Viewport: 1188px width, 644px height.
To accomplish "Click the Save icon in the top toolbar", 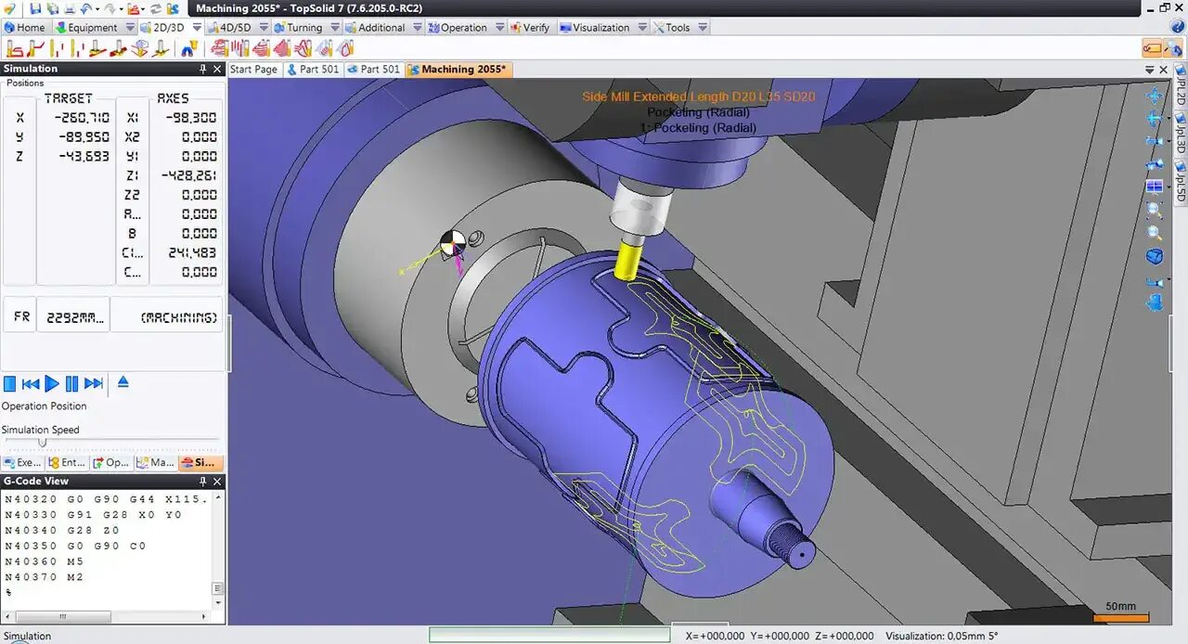I will pos(36,7).
